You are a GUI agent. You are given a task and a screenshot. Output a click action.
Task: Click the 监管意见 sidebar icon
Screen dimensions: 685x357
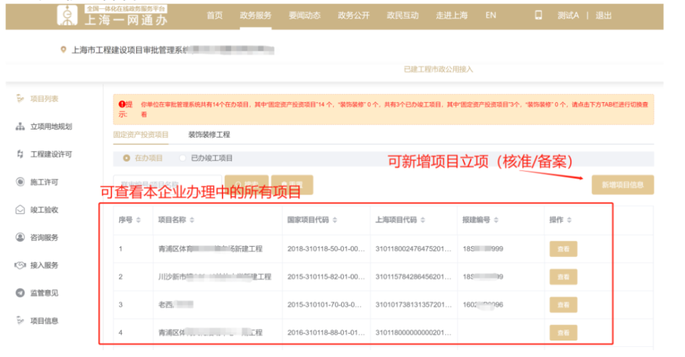[x=20, y=293]
